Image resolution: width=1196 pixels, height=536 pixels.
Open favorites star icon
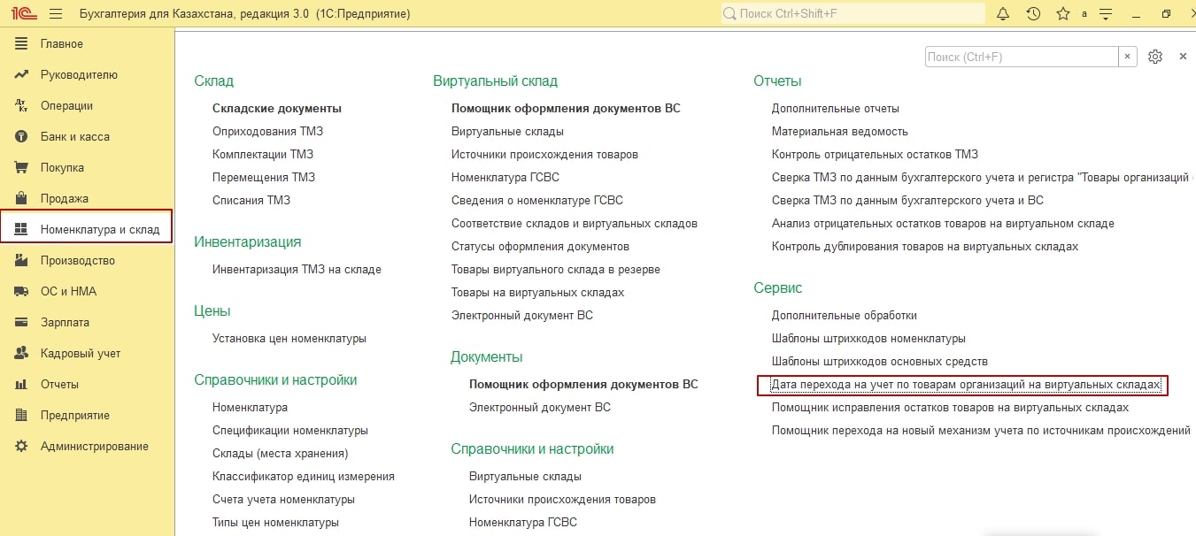tap(1062, 14)
